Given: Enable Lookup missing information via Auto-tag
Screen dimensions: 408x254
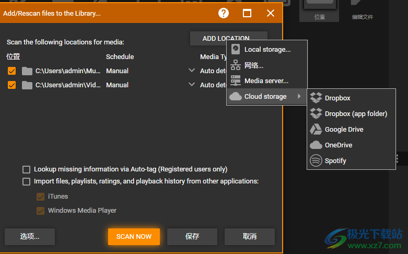Looking at the screenshot, I should tap(26, 169).
